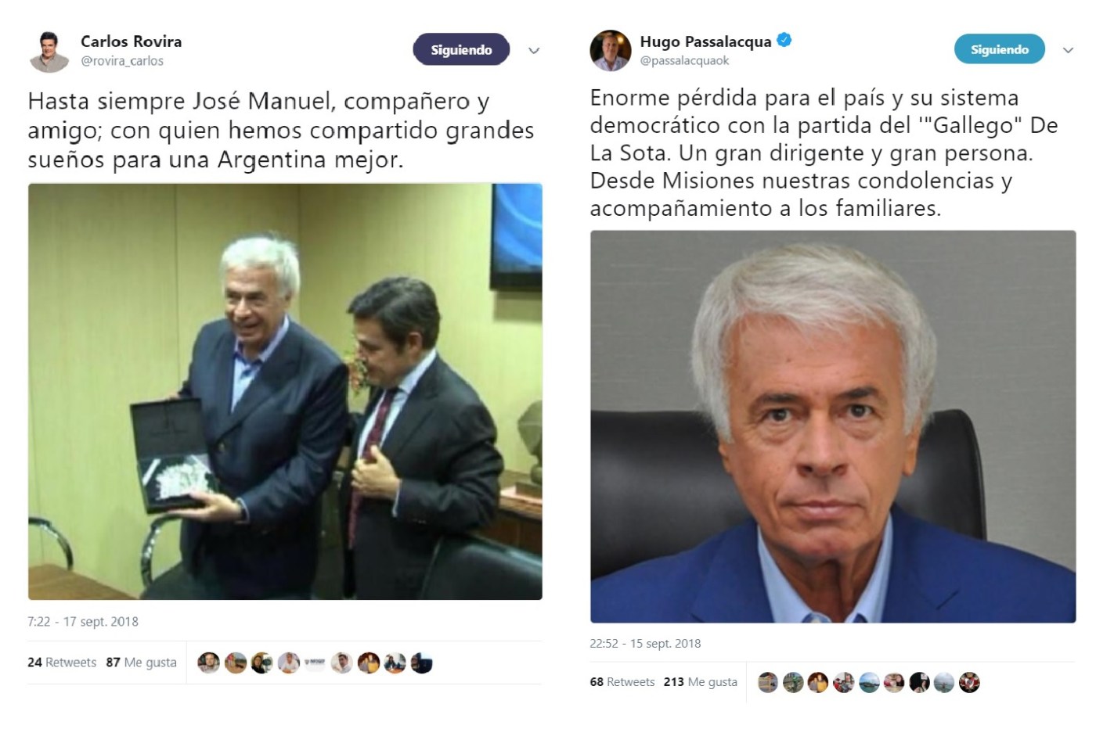
Task: Open the 7:22 - 17 sept. 2018 timestamp
Action: 83,622
